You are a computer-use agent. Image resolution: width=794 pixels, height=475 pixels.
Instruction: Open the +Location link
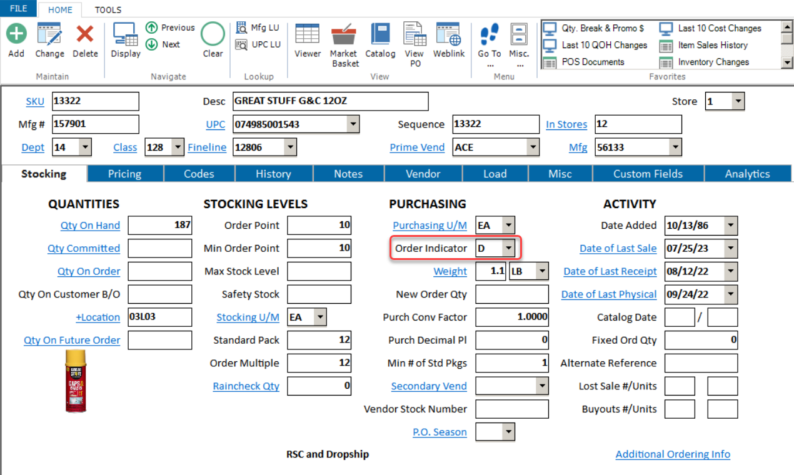(x=98, y=317)
